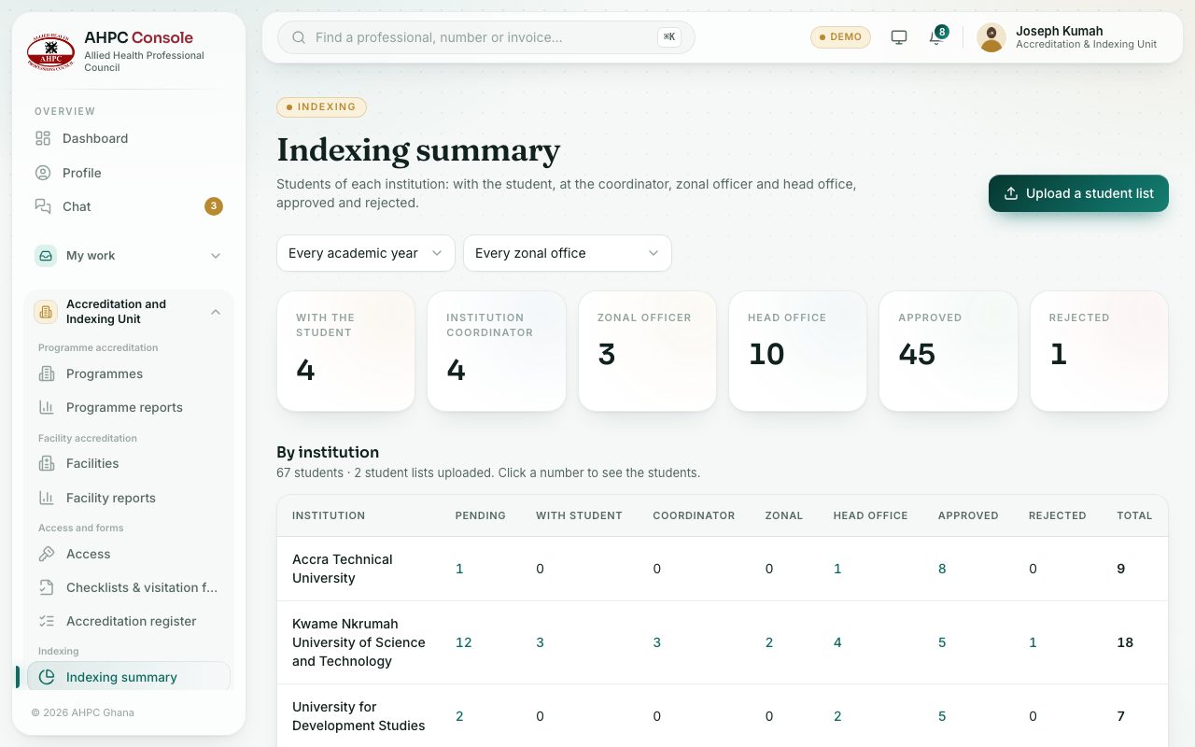
Task: Click the Facilities building icon
Action: [47, 464]
